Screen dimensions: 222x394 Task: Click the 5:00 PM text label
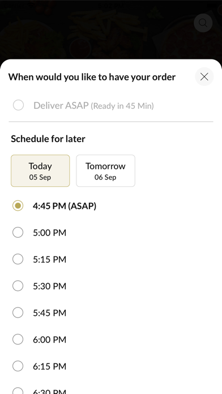49,233
